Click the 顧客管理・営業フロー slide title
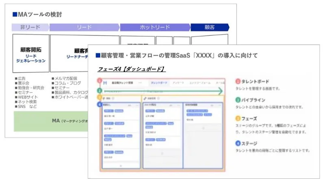The image size is (325, 182). pyautogui.click(x=177, y=56)
